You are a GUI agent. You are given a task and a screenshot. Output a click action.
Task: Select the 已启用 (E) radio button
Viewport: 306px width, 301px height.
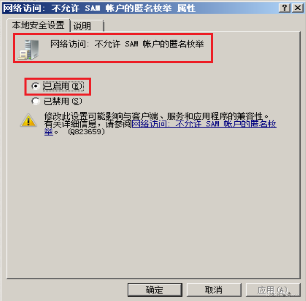point(35,86)
